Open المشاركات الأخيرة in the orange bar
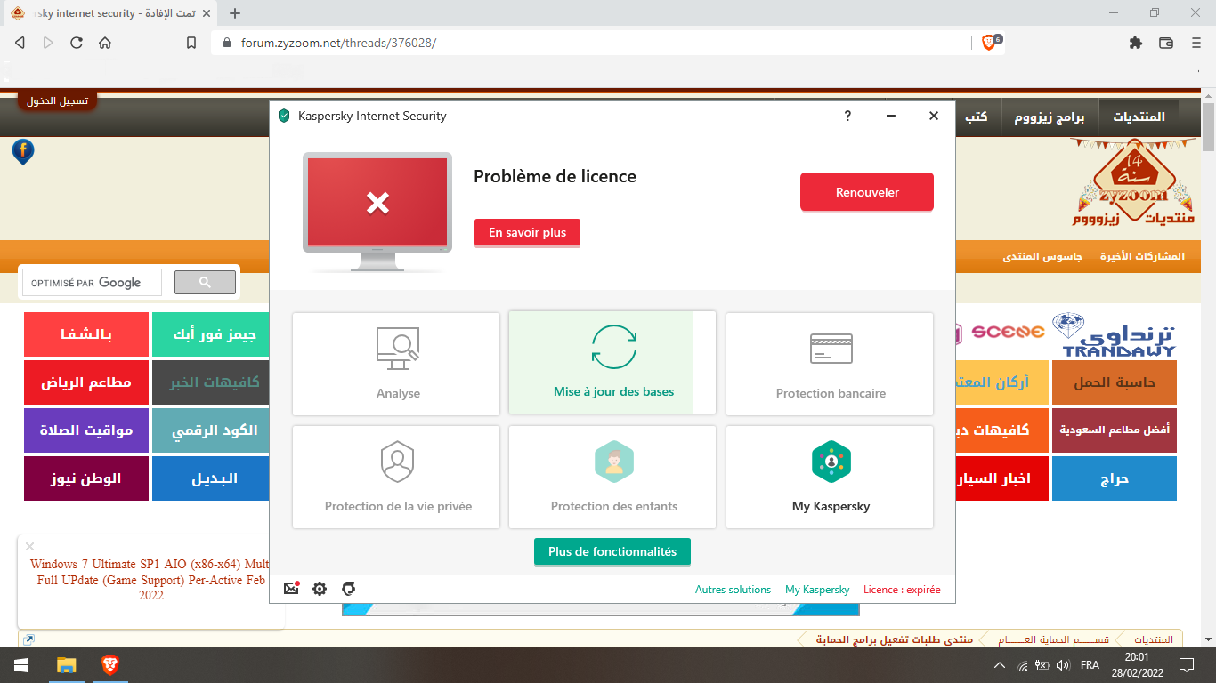The height and width of the screenshot is (683, 1216). (1142, 256)
